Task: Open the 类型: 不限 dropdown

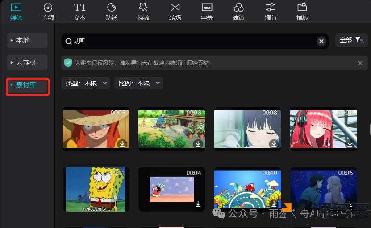Action: click(86, 83)
